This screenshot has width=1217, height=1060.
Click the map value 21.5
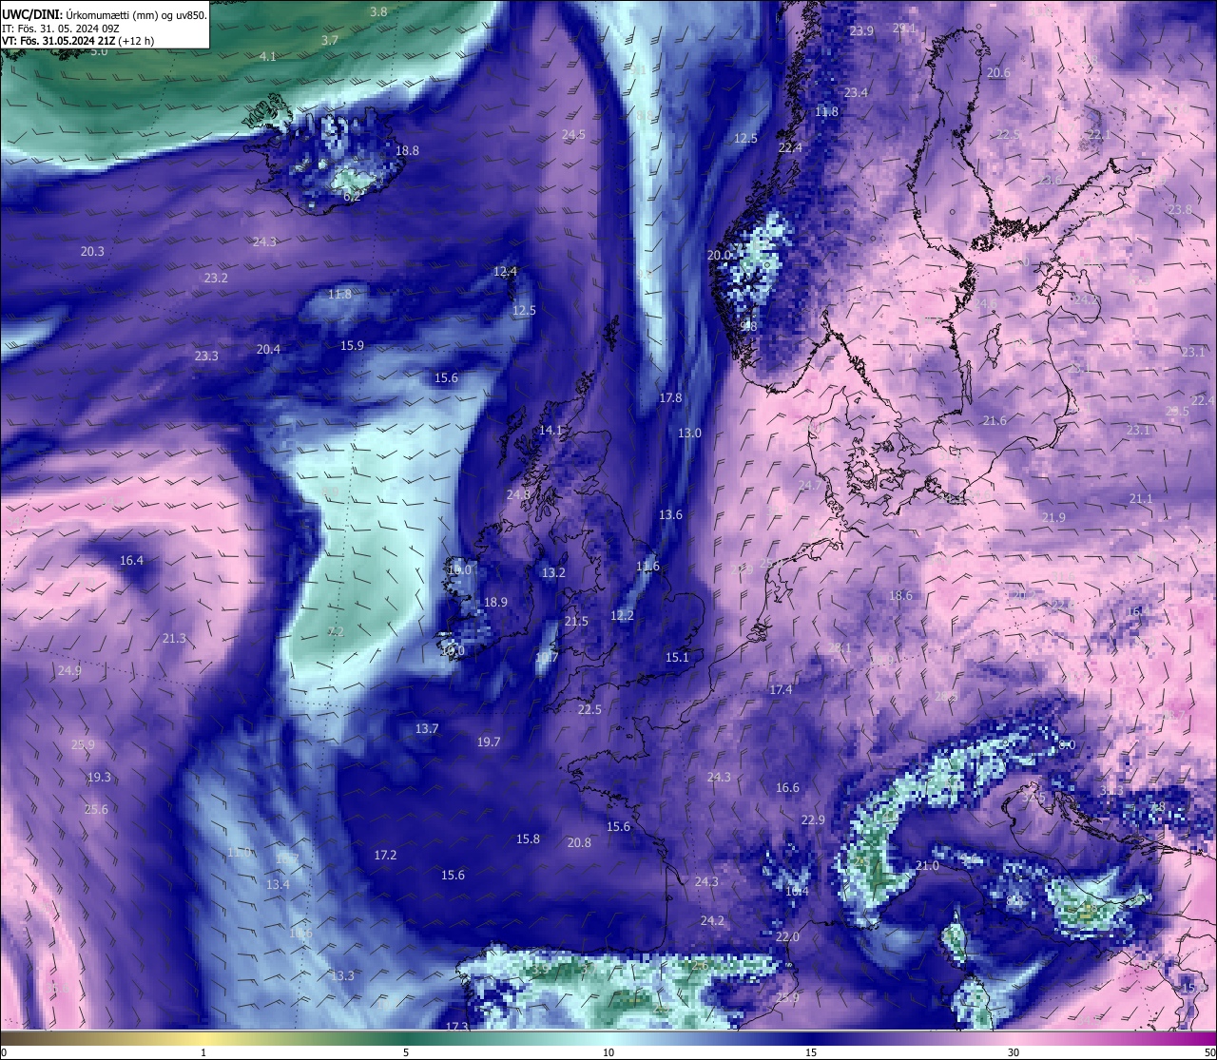576,621
